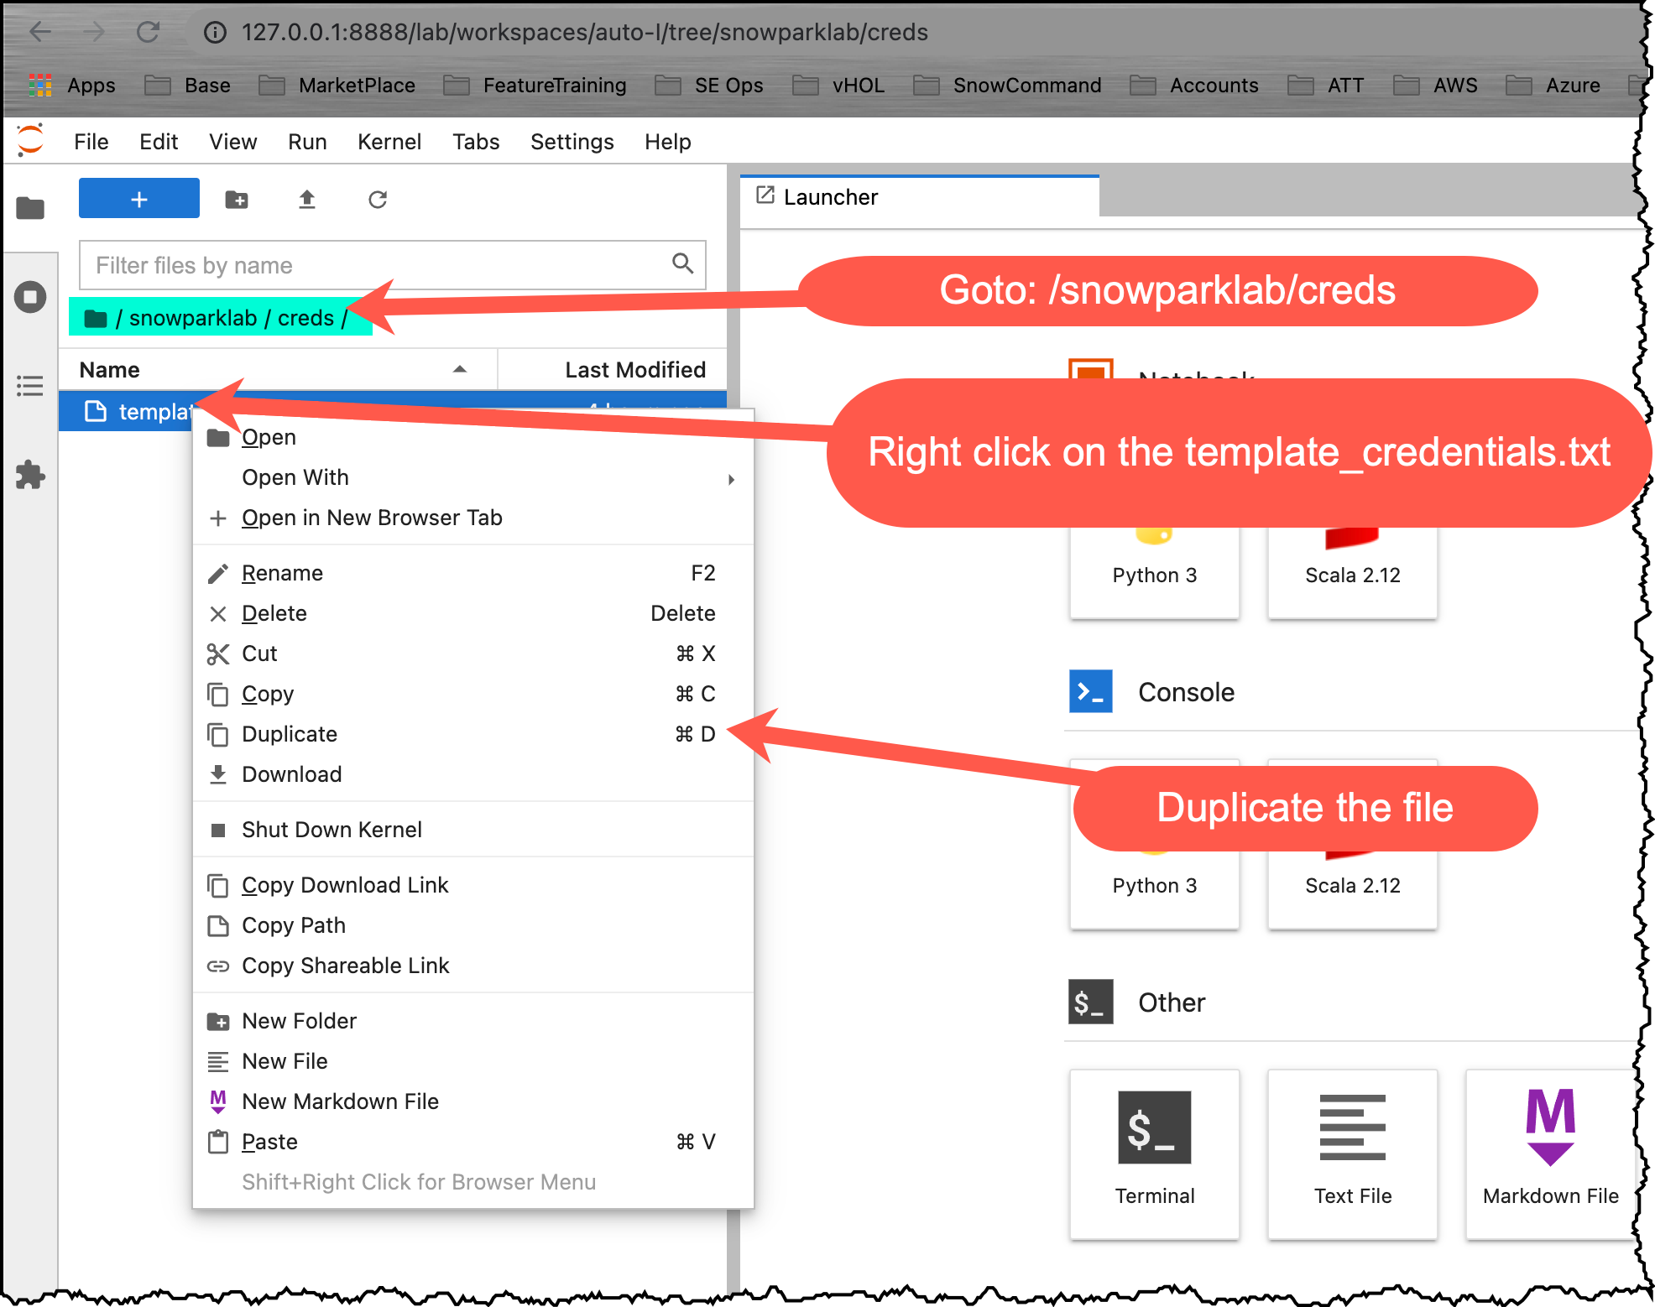Create a Text File from the Launcher
Screen dimensions: 1655x1307
(x=1352, y=1153)
